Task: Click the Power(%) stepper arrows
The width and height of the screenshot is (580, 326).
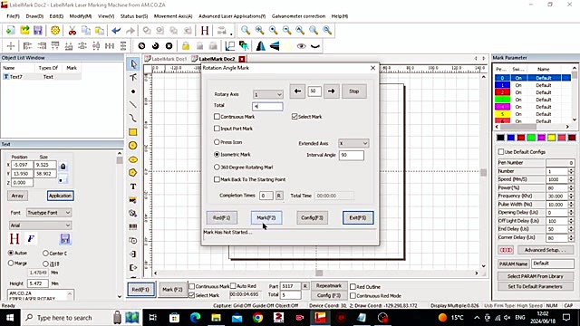Action: tap(571, 187)
